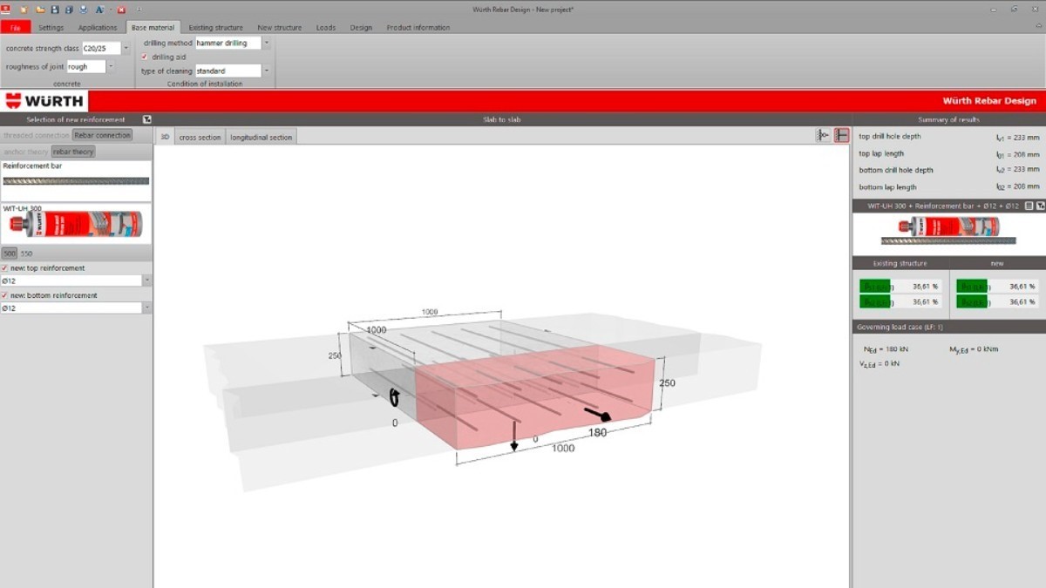Click the highlighted red section view icon

(841, 135)
